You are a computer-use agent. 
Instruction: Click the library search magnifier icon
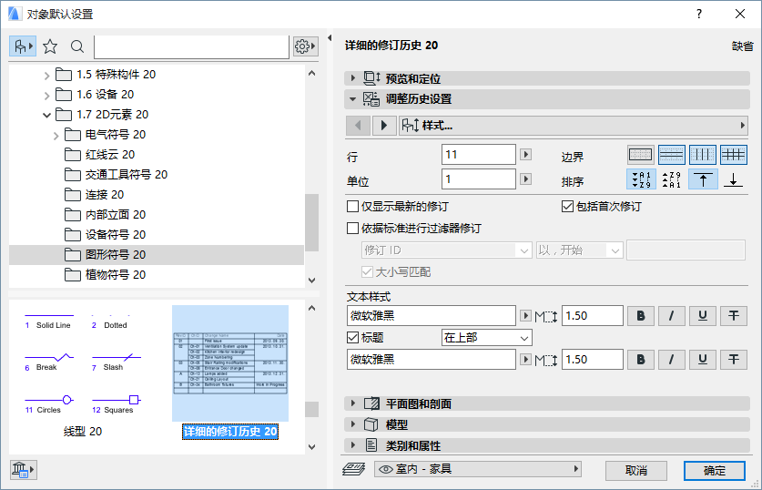click(x=76, y=46)
